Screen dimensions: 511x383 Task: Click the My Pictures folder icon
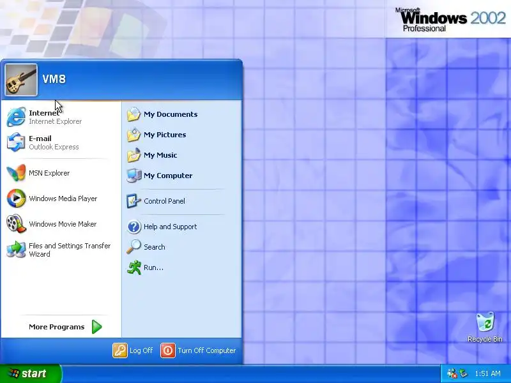point(133,135)
